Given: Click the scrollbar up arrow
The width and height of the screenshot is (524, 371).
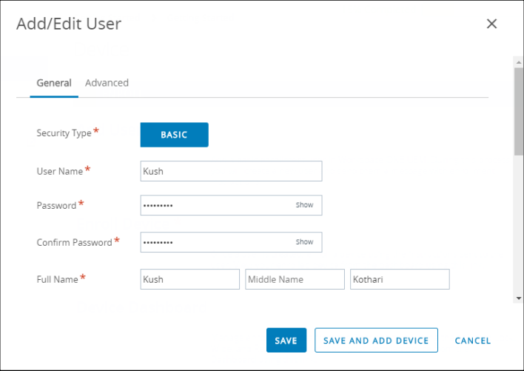Looking at the screenshot, I should (518, 61).
